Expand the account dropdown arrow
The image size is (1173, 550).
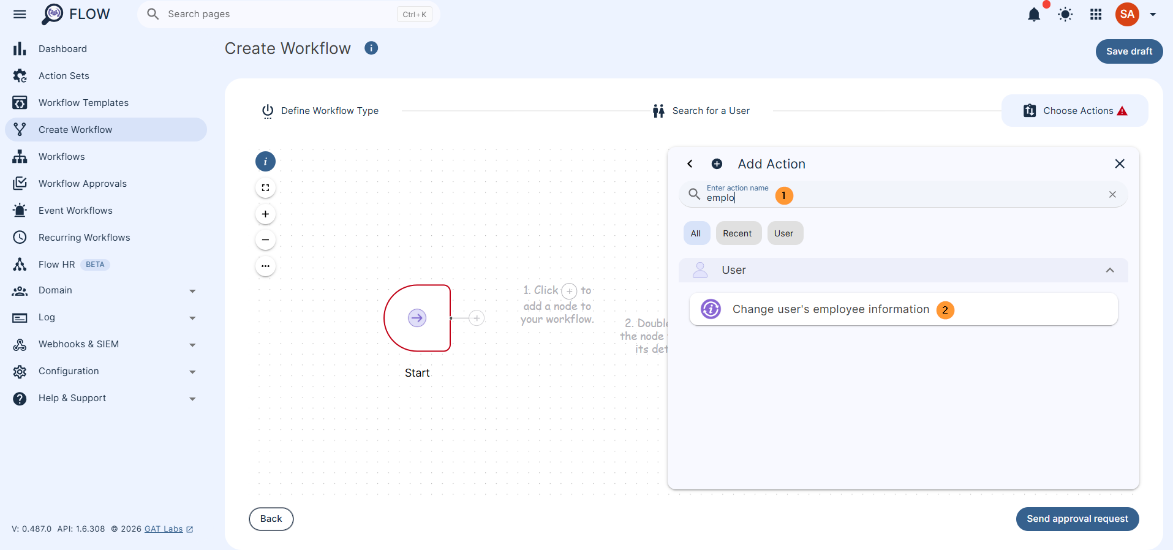(x=1153, y=14)
